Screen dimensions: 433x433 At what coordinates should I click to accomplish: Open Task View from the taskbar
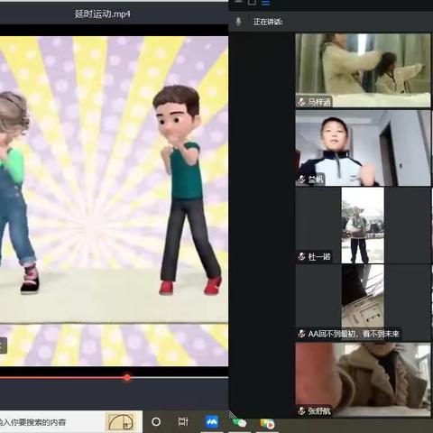pyautogui.click(x=183, y=421)
